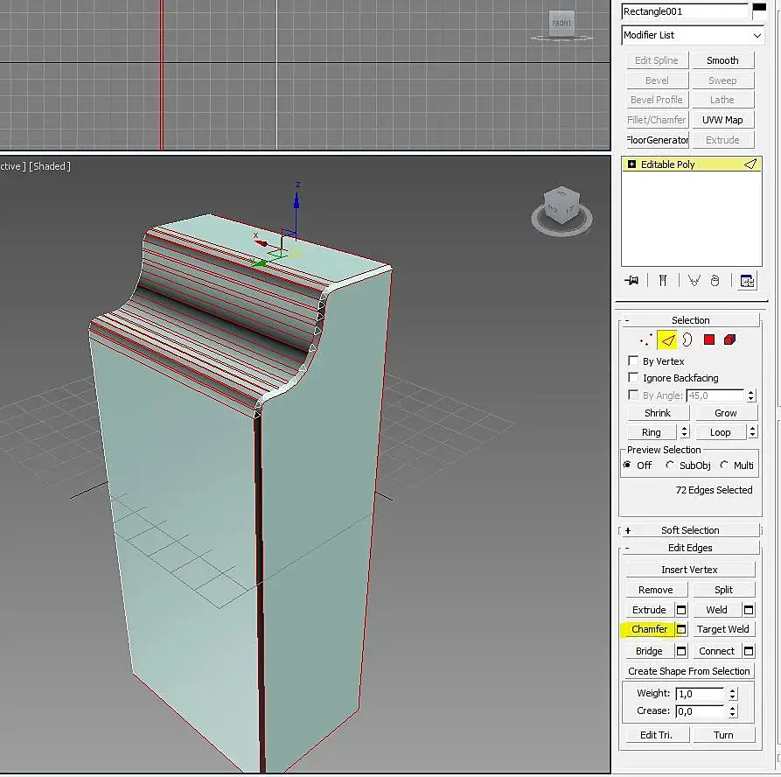This screenshot has height=777, width=781.
Task: Collapse the Selection rollout
Action: click(x=690, y=320)
